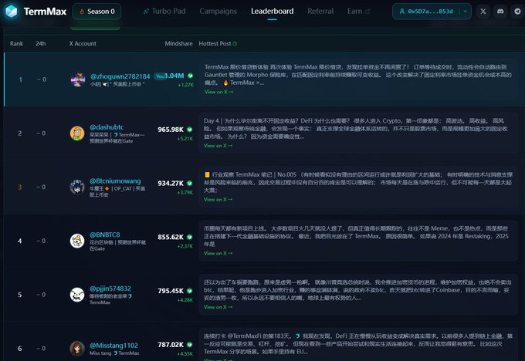The width and height of the screenshot is (525, 361).
Task: Click the TermMax brand name text
Action: 45,12
